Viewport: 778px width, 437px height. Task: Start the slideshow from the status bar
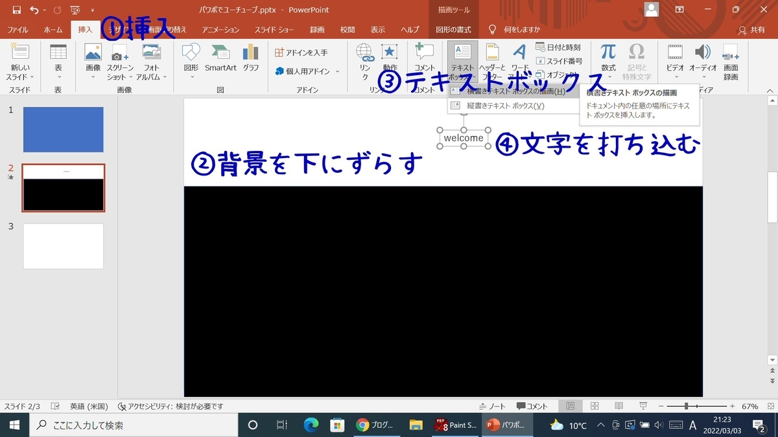coord(642,406)
